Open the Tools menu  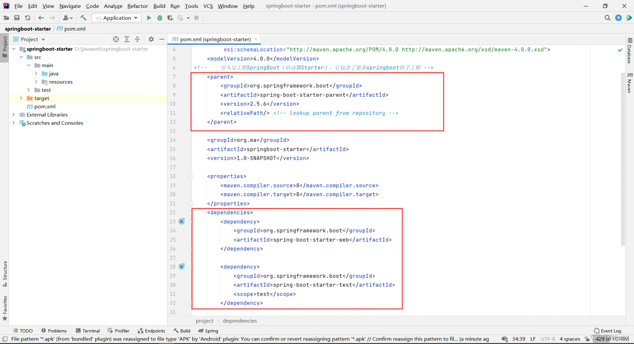click(191, 6)
